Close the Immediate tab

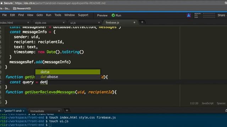pos(59,111)
